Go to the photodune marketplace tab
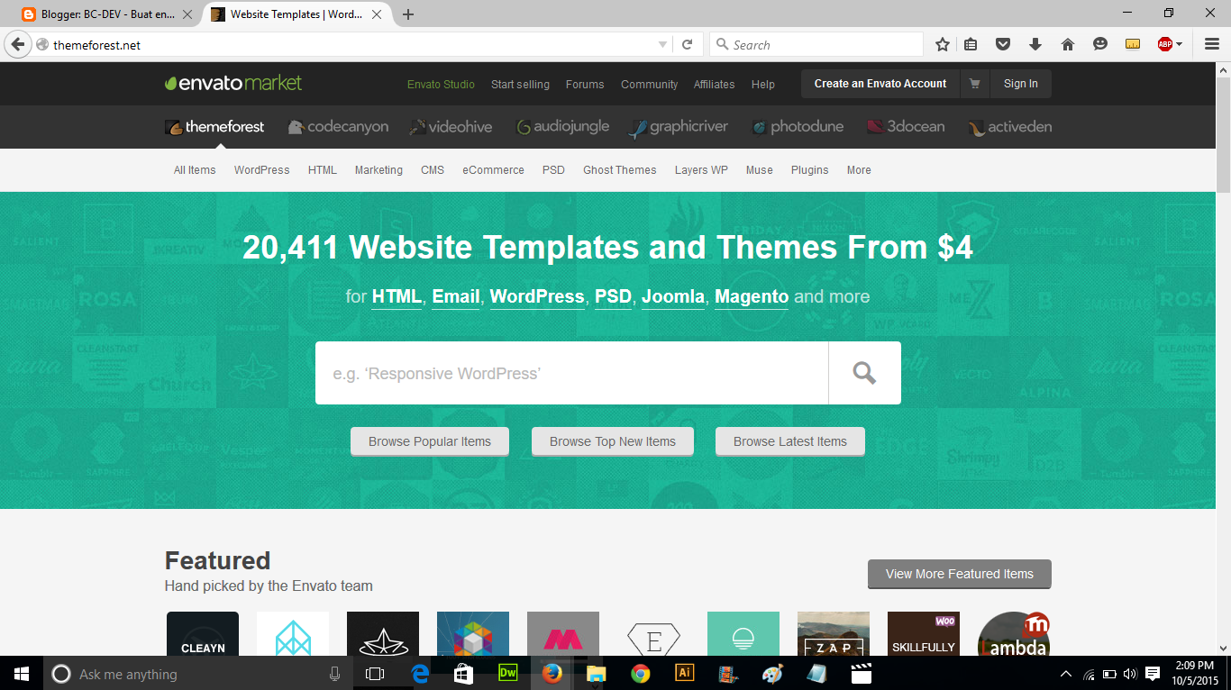Screen dimensions: 1231x690 [x=798, y=127]
